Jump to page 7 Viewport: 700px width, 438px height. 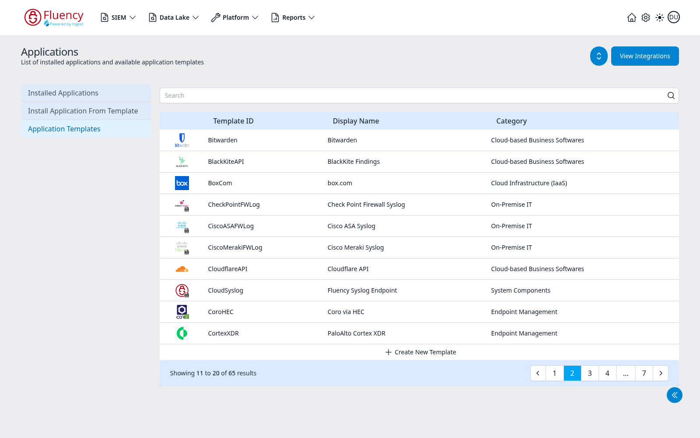tap(644, 373)
